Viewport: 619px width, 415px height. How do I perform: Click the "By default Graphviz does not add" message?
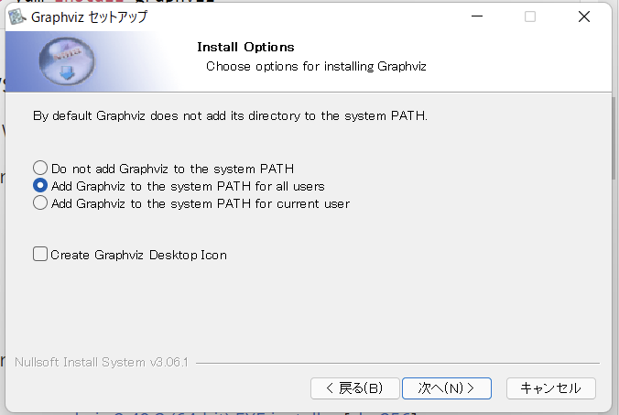point(230,115)
